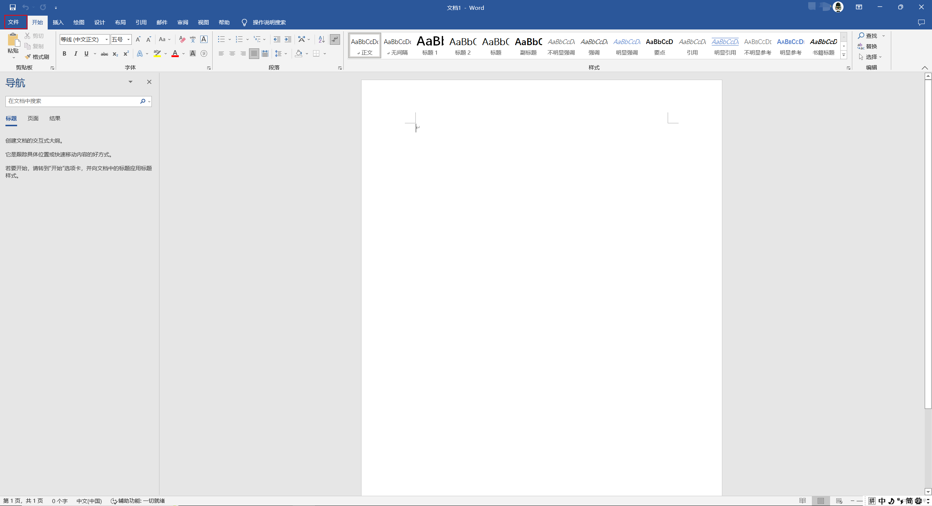Toggle italic formatting

pos(75,54)
